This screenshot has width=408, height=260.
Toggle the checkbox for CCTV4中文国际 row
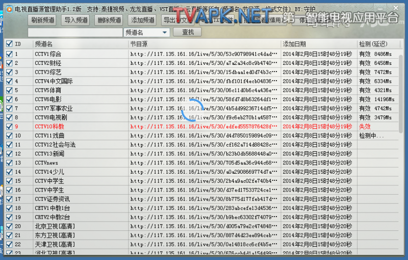(x=9, y=81)
